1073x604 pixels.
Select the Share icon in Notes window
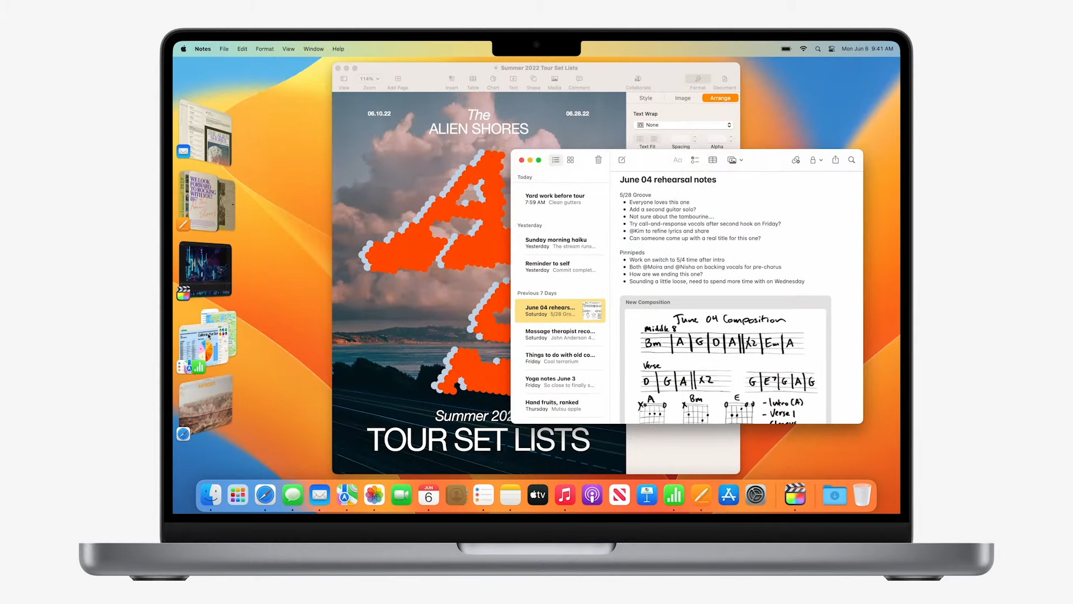[x=835, y=160]
